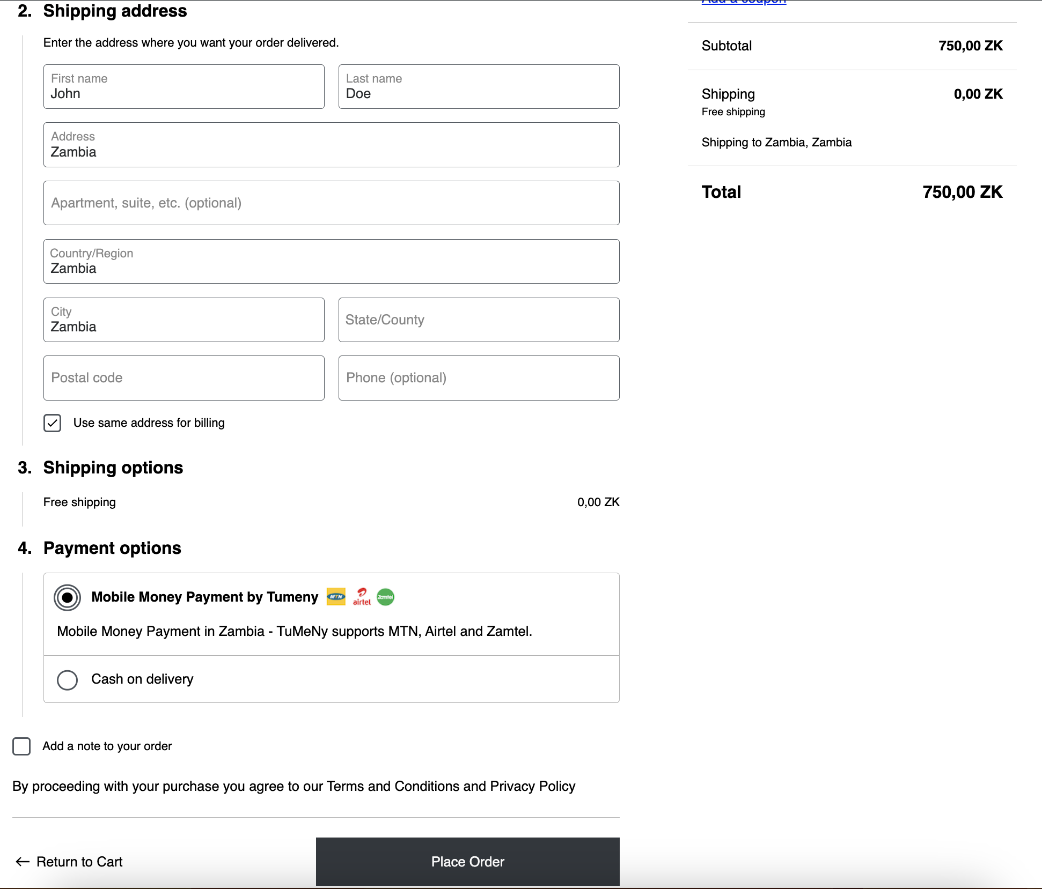
Task: Edit the First name field
Action: pos(184,87)
